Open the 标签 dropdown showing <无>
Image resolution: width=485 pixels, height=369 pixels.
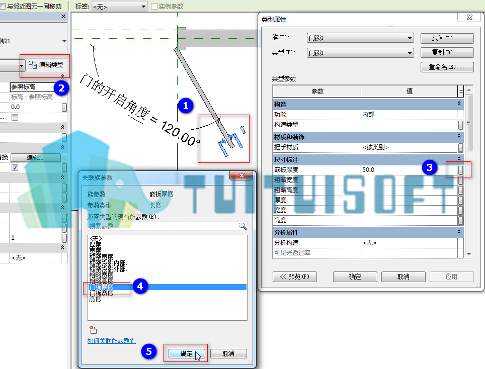pyautogui.click(x=119, y=7)
